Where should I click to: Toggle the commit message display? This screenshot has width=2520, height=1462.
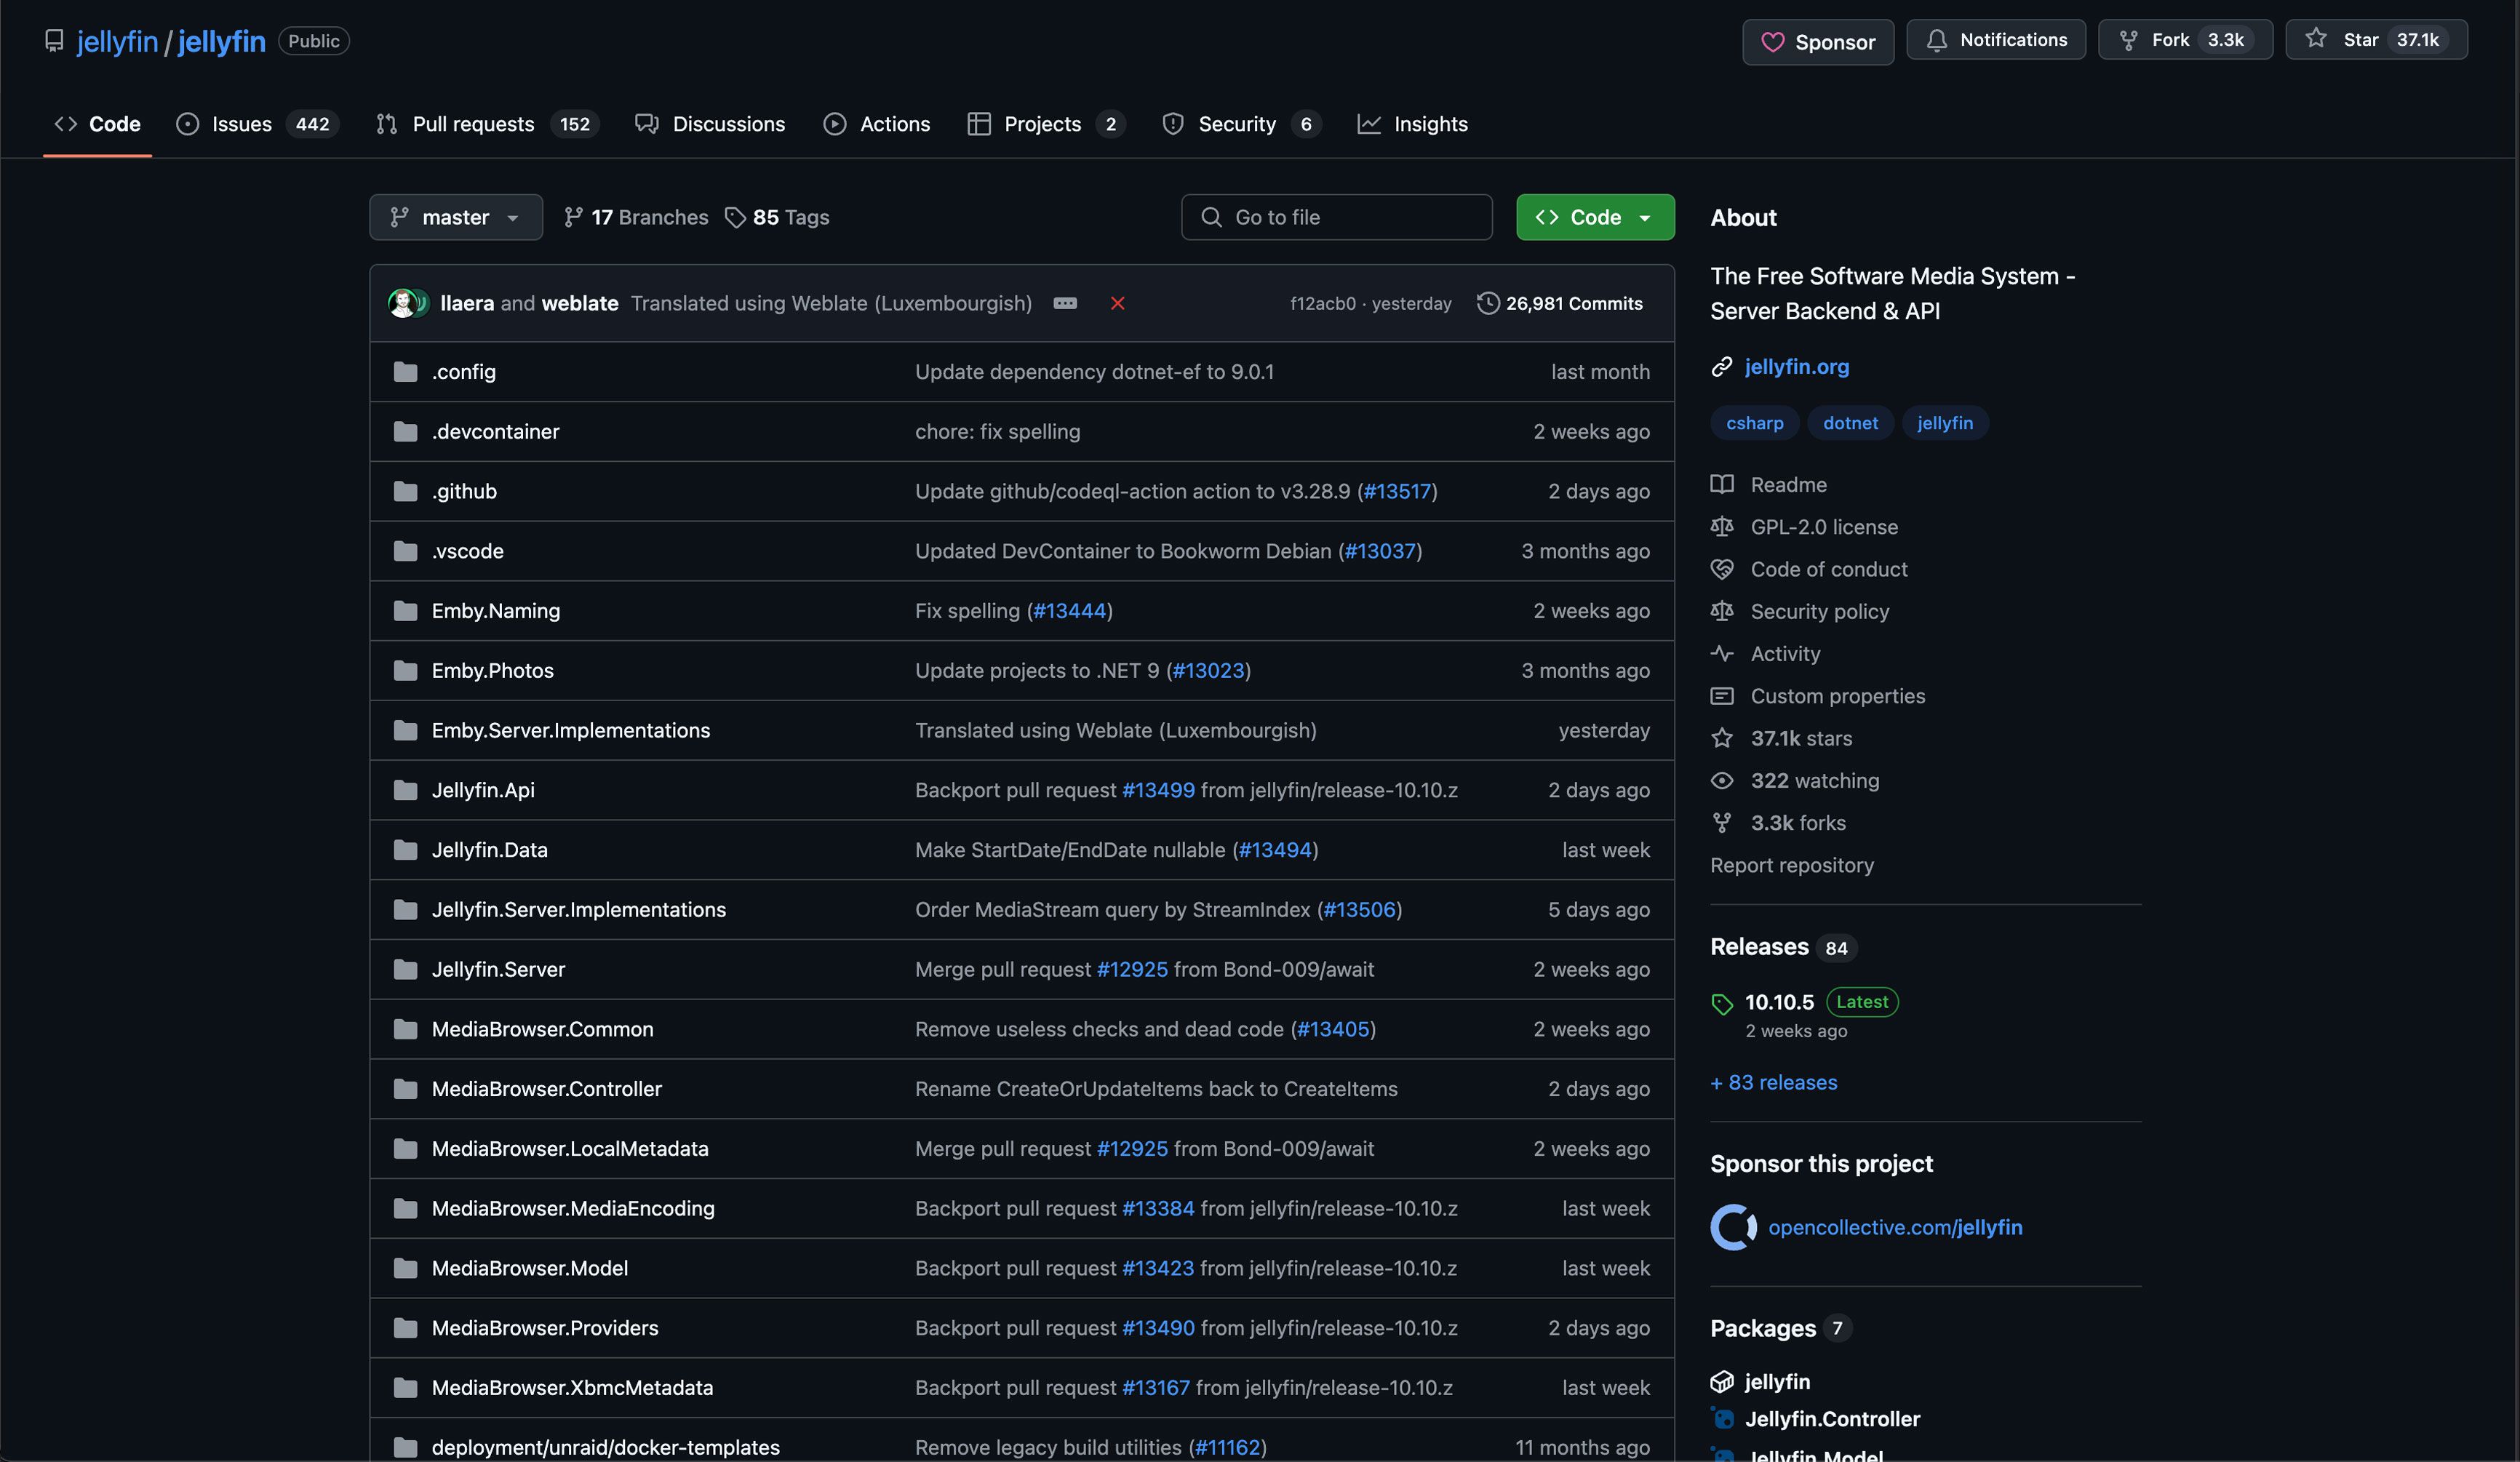pyautogui.click(x=1064, y=303)
